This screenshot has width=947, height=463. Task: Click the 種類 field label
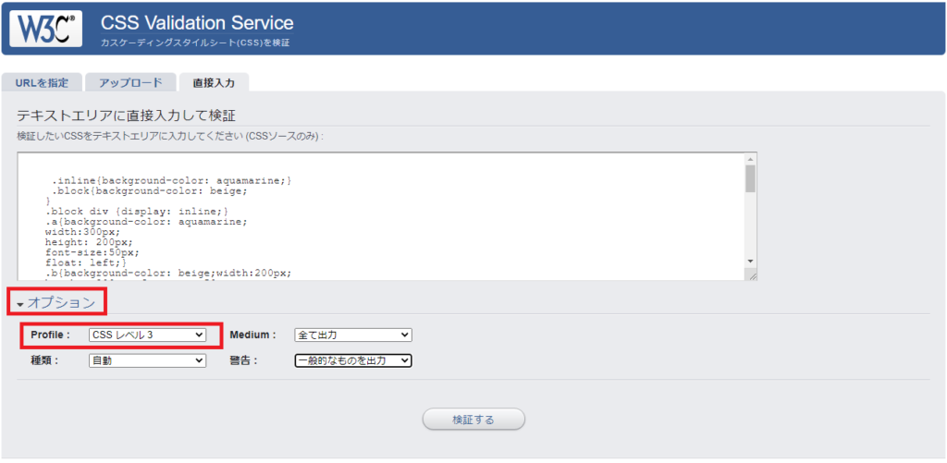[44, 360]
